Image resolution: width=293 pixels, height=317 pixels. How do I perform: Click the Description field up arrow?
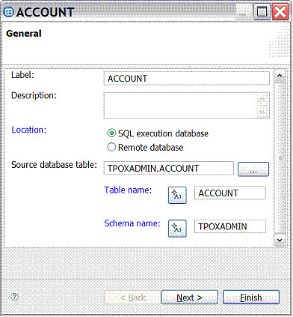click(262, 100)
